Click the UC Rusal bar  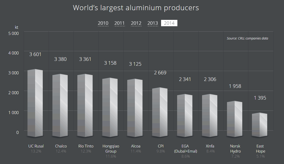pyautogui.click(x=35, y=103)
